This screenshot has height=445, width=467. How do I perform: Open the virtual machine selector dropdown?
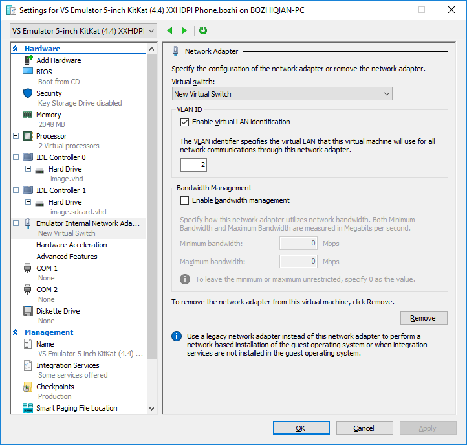pos(83,30)
